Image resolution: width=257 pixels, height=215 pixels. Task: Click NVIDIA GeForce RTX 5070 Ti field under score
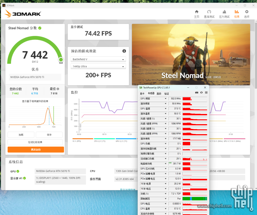coord(35,77)
